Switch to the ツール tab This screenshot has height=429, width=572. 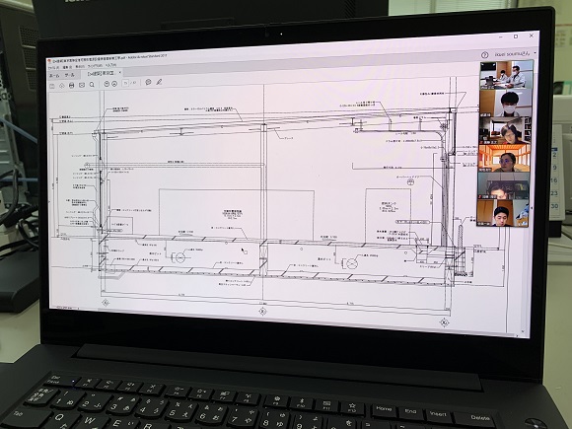point(69,75)
